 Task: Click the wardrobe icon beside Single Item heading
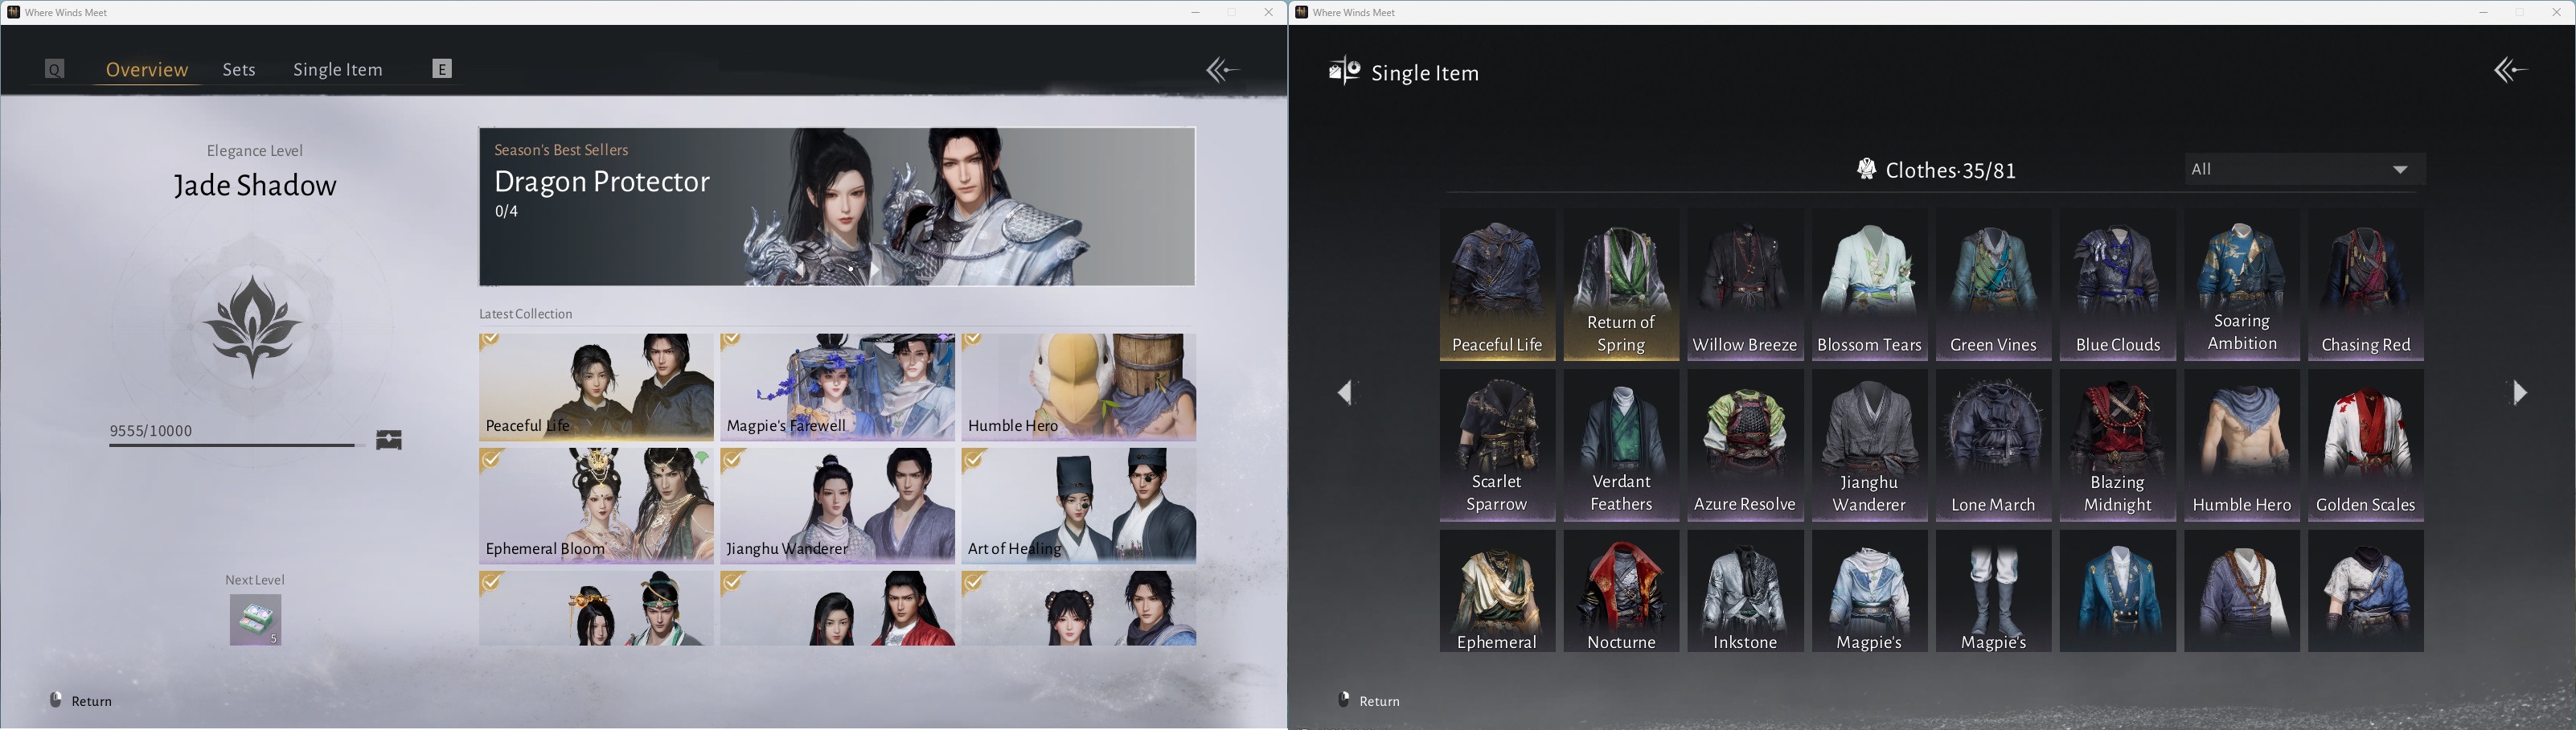pyautogui.click(x=1344, y=71)
